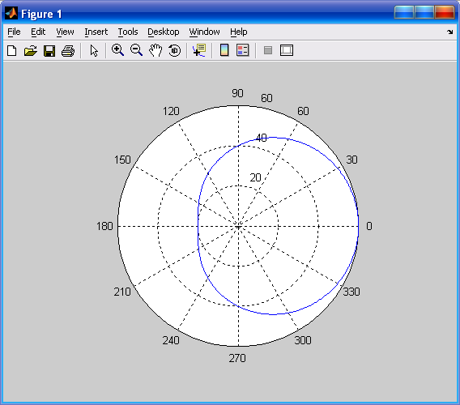Print the figure using the printer icon
Screen dimensions: 460x405
[x=68, y=50]
